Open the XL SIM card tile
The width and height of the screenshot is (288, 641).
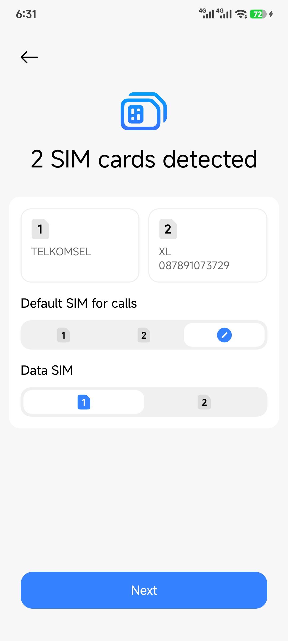[x=208, y=245]
